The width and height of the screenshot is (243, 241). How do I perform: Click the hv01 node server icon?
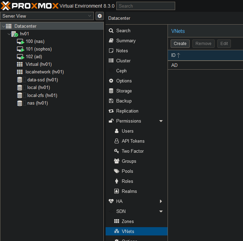(15, 34)
